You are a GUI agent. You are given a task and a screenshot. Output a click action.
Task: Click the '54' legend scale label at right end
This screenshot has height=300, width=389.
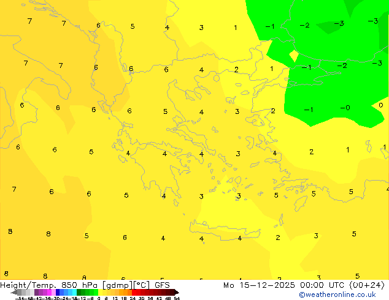coord(177,298)
